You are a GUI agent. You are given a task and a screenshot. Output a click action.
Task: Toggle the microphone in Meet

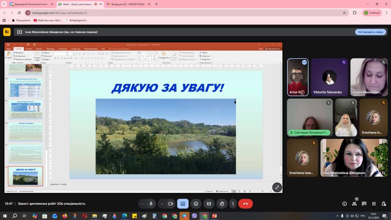[151, 204]
